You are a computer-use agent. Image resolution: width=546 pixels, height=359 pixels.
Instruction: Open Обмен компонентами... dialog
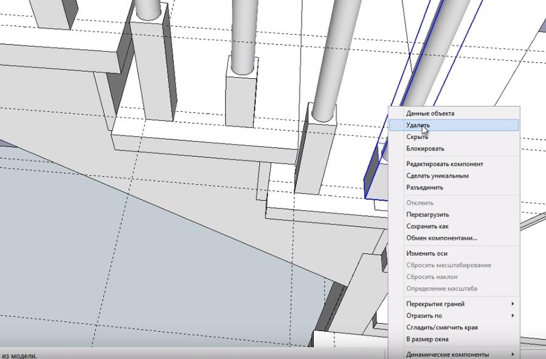(441, 238)
